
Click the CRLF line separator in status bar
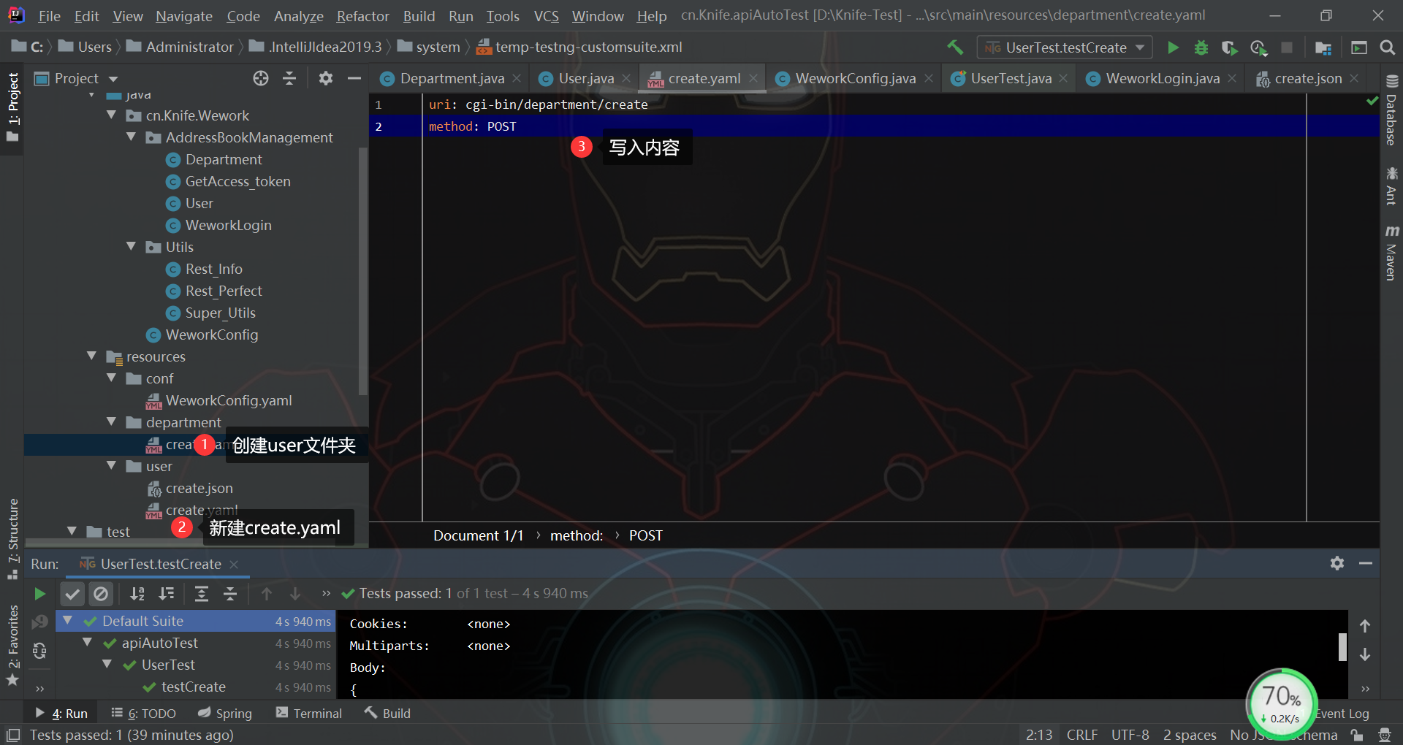click(x=1081, y=735)
